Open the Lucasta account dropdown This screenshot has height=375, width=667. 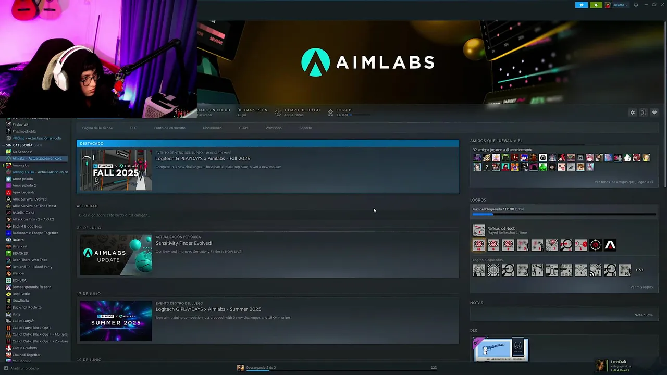coord(620,5)
